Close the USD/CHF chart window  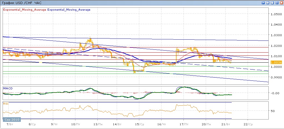coord(281,3)
